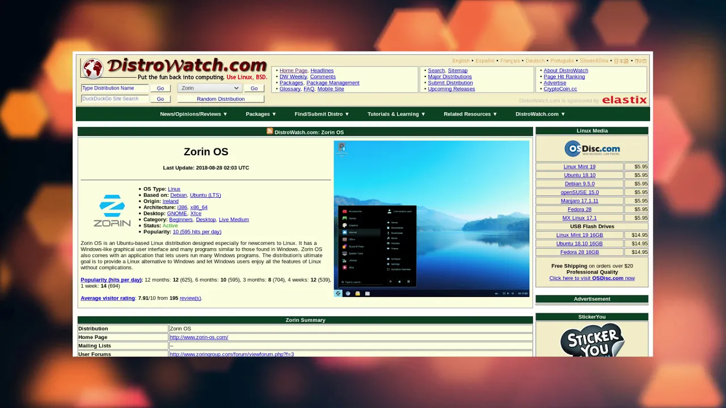Click the Zorin user forums link
Screen dimensions: 726x408
(x=232, y=354)
